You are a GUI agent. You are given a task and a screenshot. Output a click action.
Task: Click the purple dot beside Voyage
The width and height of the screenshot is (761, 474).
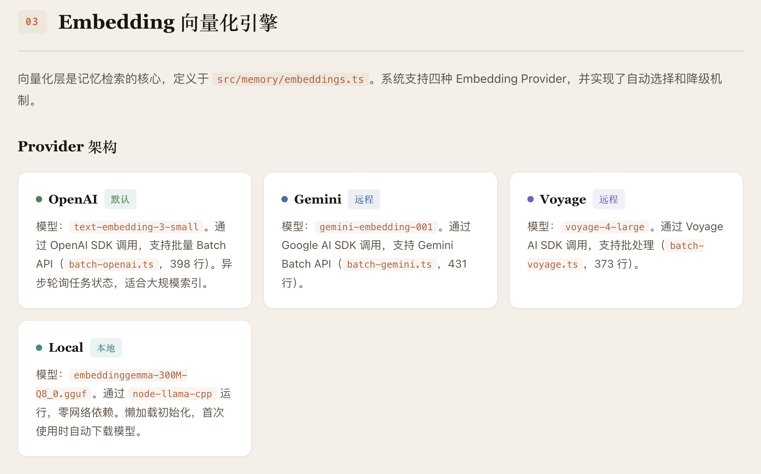531,199
